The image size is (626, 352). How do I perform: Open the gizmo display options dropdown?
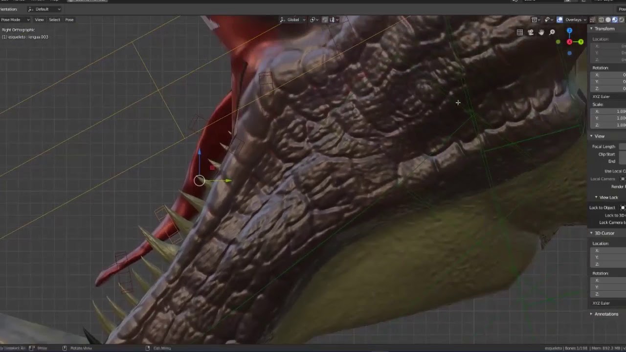click(x=549, y=20)
